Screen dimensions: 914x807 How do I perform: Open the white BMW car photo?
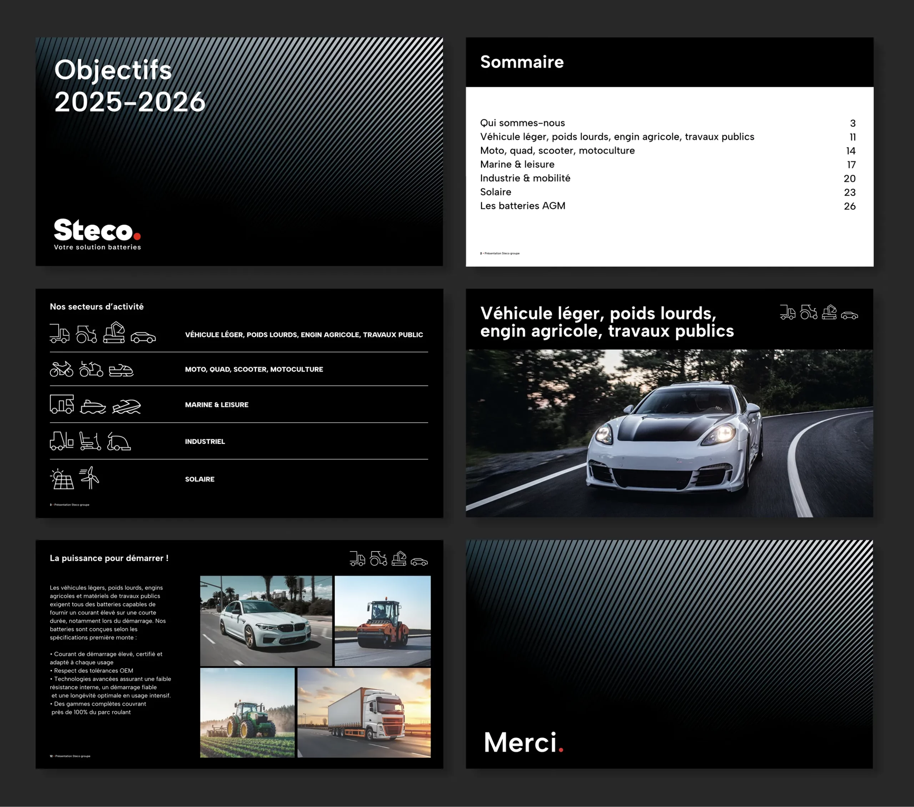266,621
